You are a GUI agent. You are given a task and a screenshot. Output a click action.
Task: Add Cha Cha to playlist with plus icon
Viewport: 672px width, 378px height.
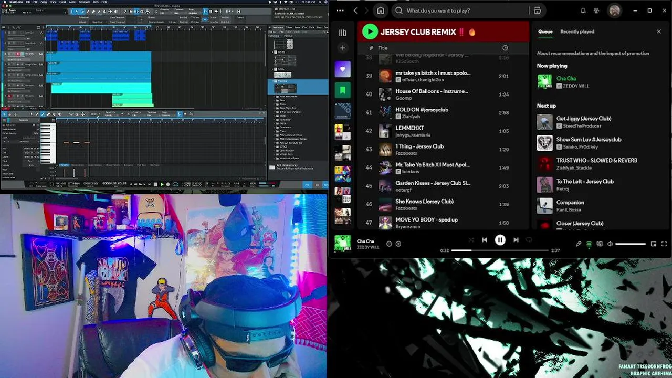398,244
